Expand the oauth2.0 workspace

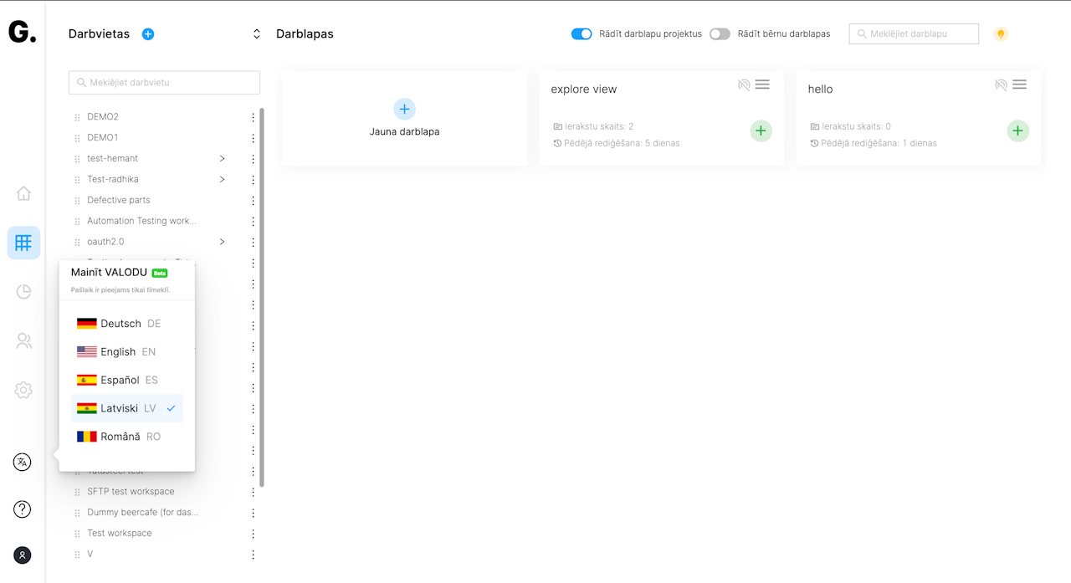pyautogui.click(x=222, y=242)
